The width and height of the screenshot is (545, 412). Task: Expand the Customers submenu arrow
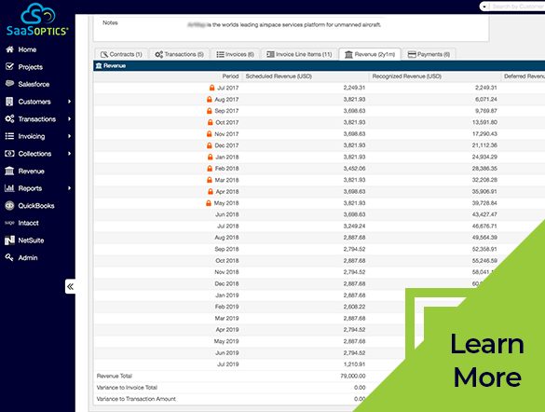(x=70, y=102)
